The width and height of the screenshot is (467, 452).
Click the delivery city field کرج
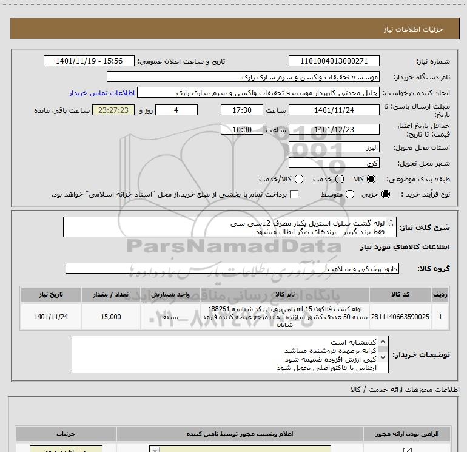pyautogui.click(x=334, y=163)
